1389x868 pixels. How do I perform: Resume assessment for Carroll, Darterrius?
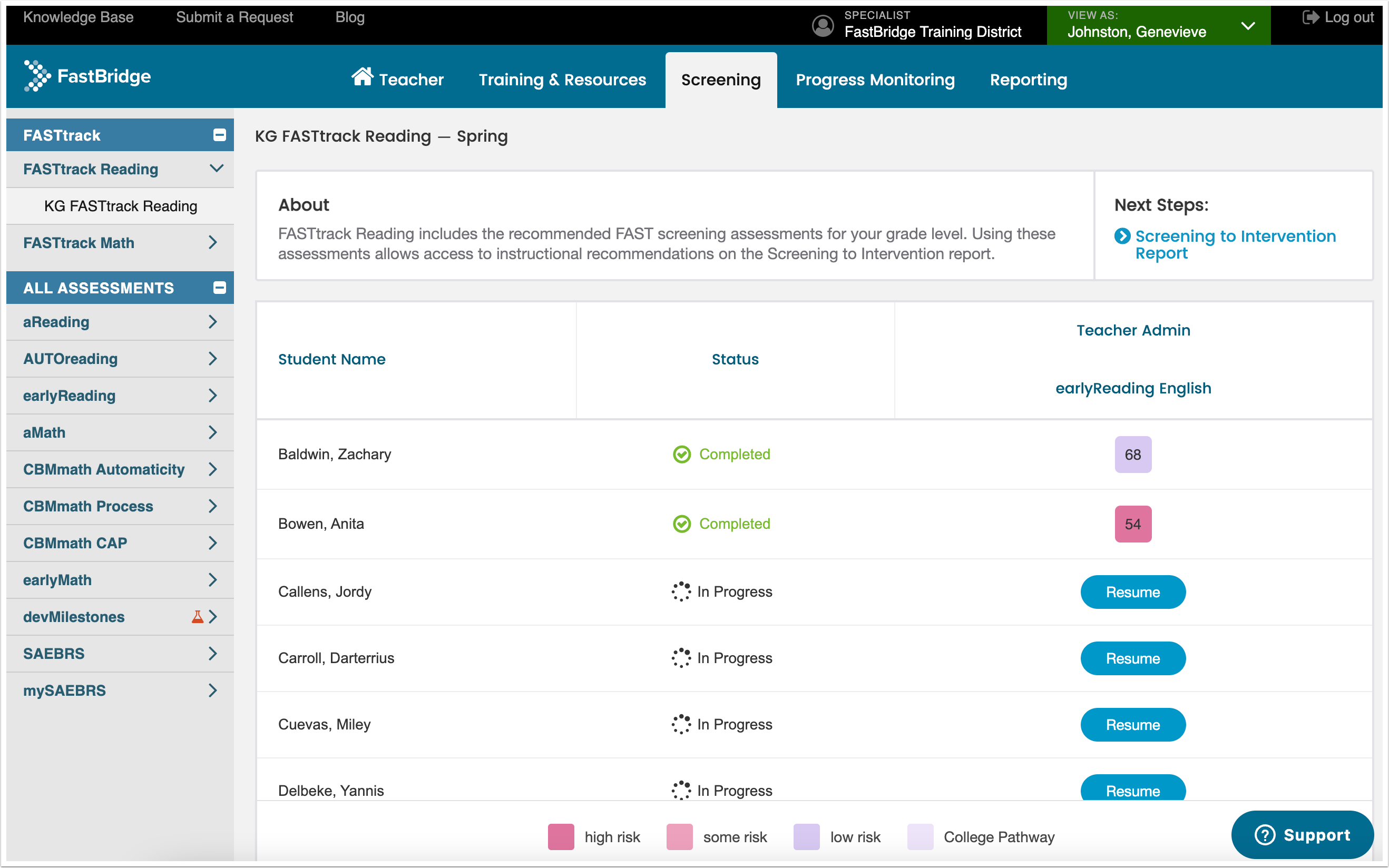1132,658
